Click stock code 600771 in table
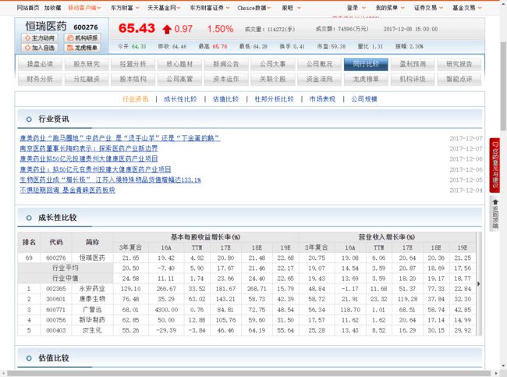This screenshot has width=507, height=377. [x=55, y=310]
